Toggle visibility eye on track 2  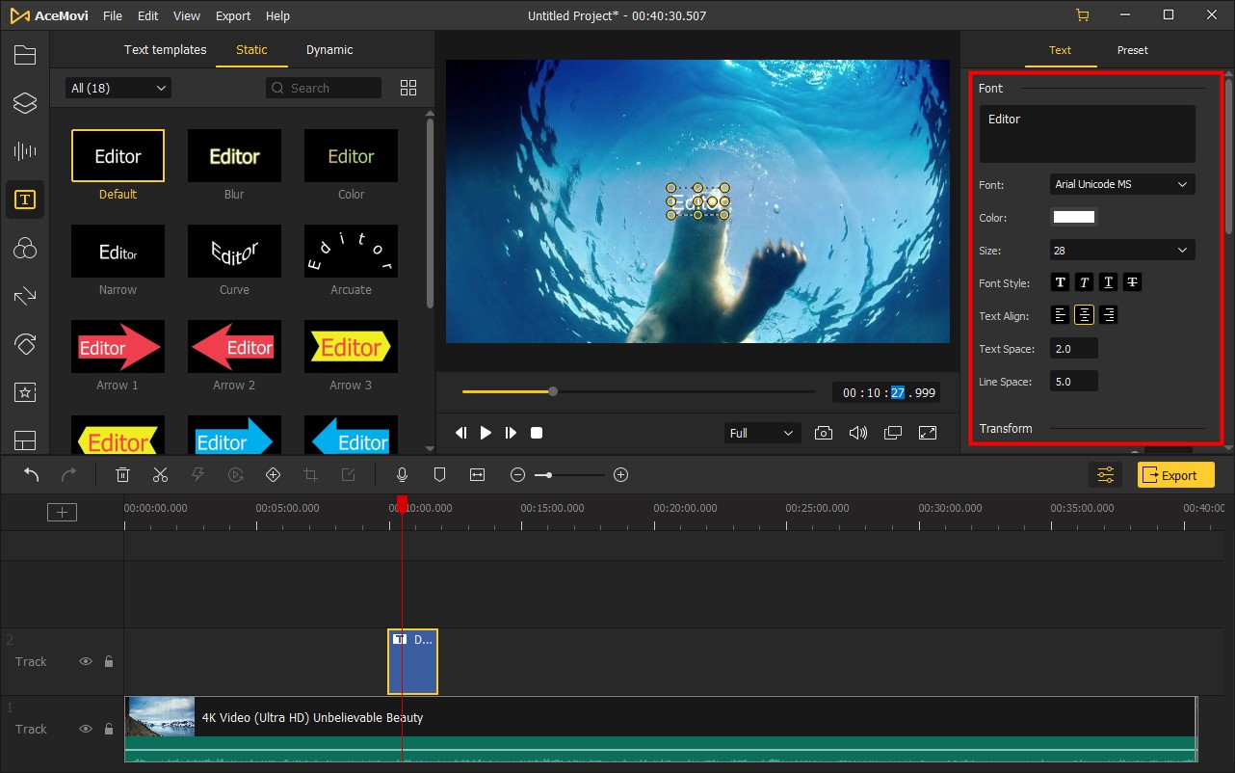(x=86, y=661)
